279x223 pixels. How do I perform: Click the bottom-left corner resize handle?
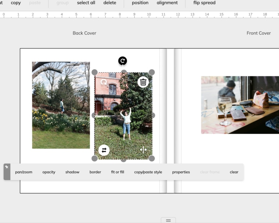(94, 158)
